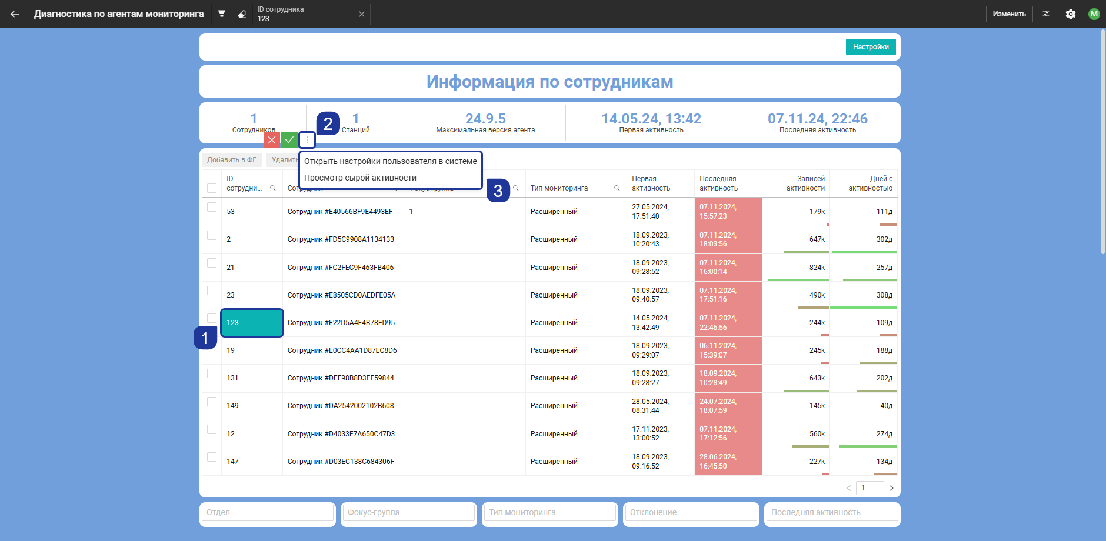This screenshot has width=1106, height=541.
Task: Click the page number input field
Action: pos(870,488)
